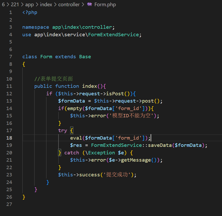This screenshot has width=222, height=216.
Task: Expand the chevron after '221' breadcrumb
Action: click(22, 4)
